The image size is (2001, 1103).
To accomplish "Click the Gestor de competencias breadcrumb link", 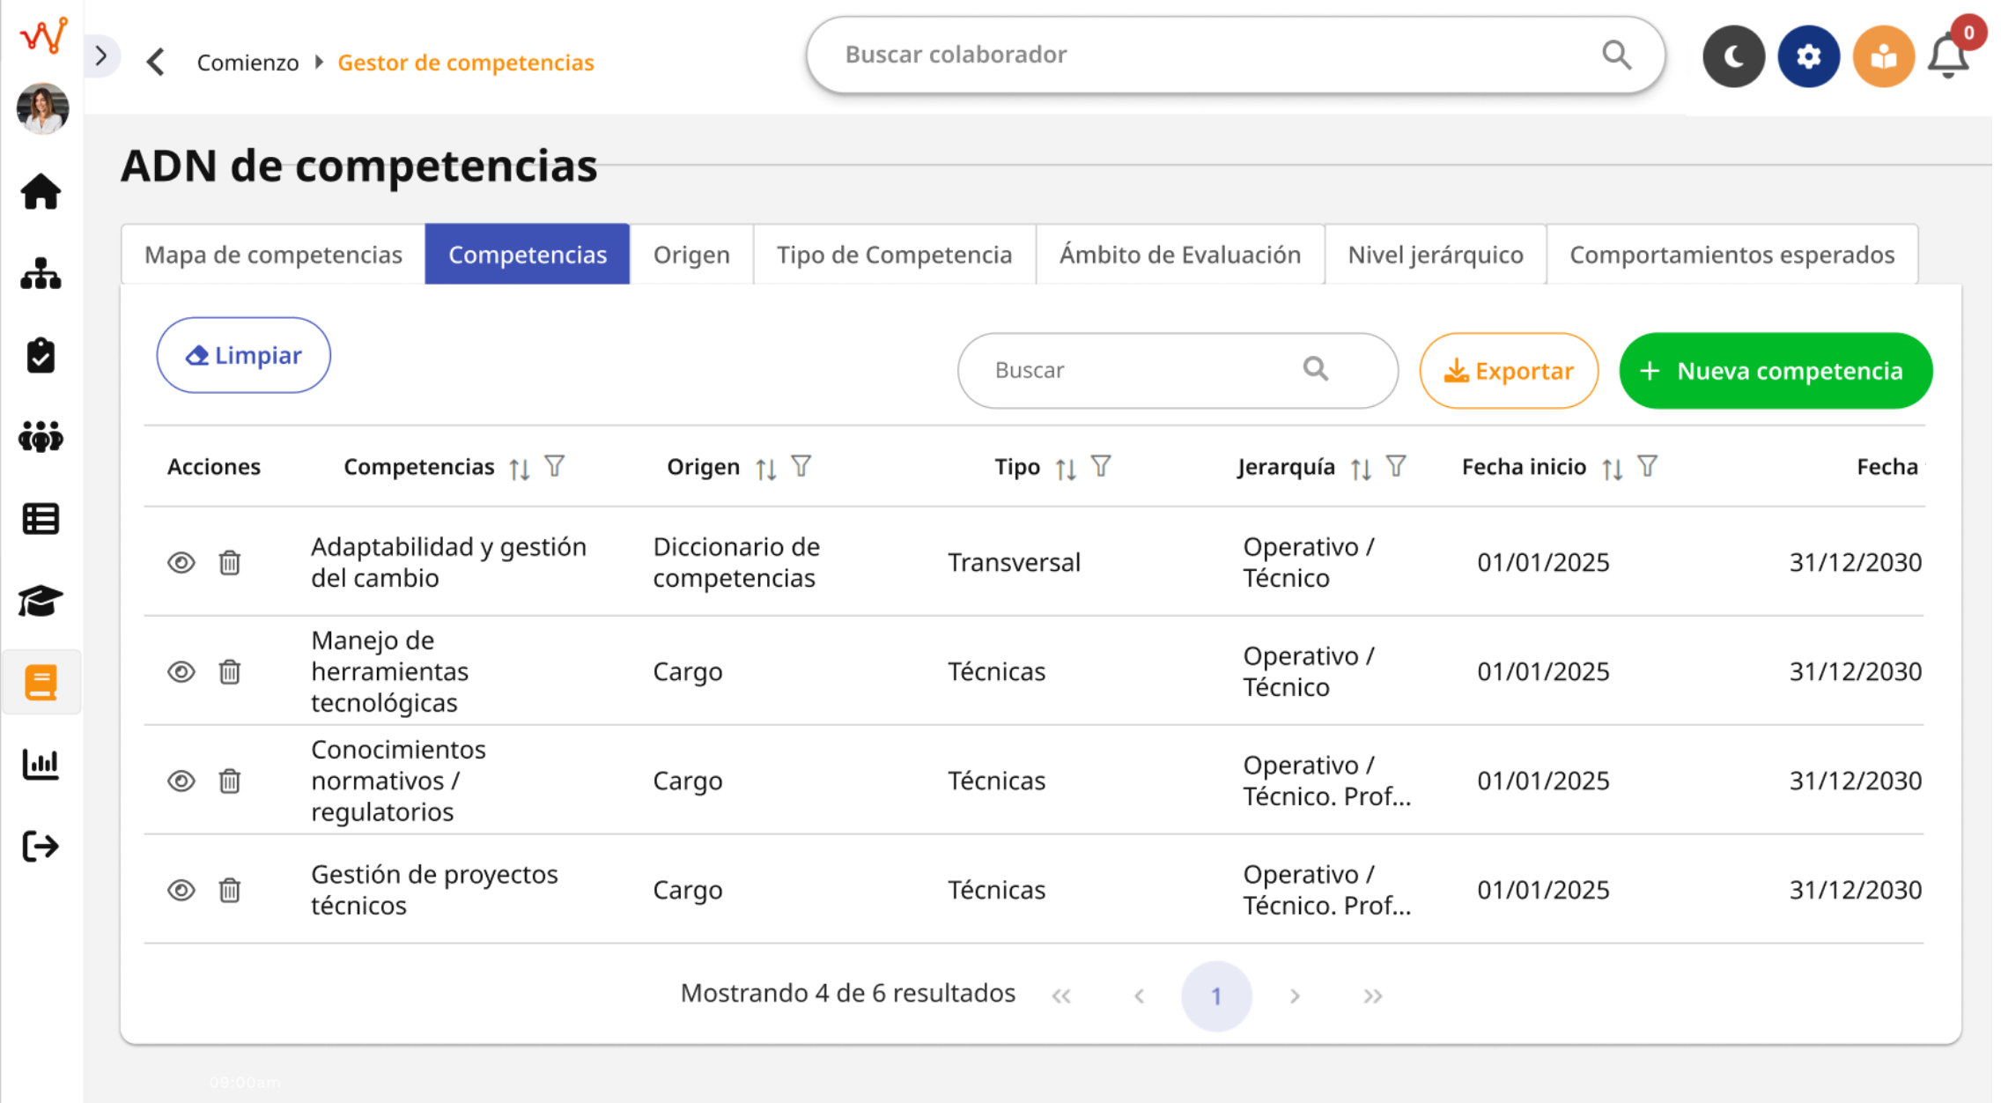I will (x=466, y=62).
